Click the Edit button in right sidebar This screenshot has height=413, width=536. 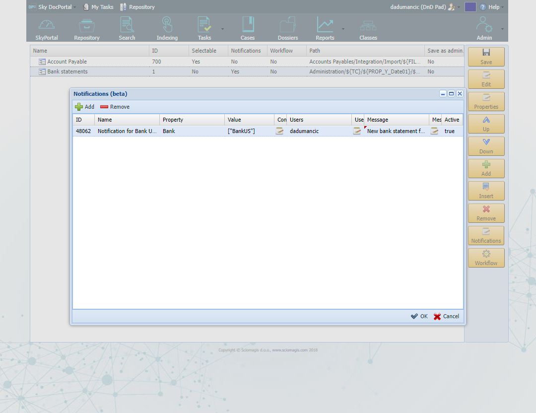pyautogui.click(x=486, y=79)
